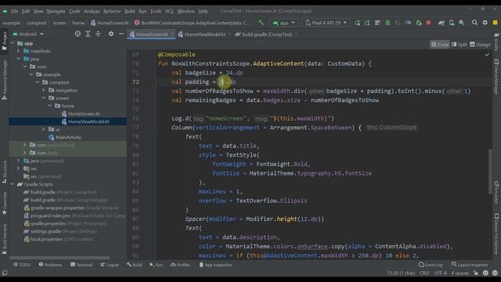The height and width of the screenshot is (282, 501).
Task: Toggle the Structure tool window
Action: pyautogui.click(x=4, y=172)
